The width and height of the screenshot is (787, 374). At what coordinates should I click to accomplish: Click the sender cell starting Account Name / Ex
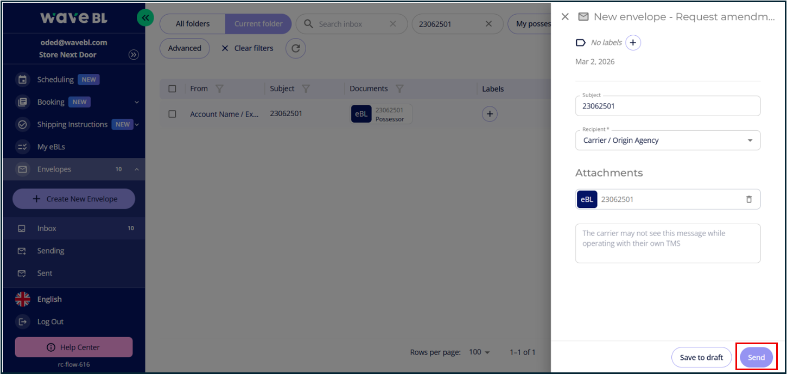(x=224, y=114)
